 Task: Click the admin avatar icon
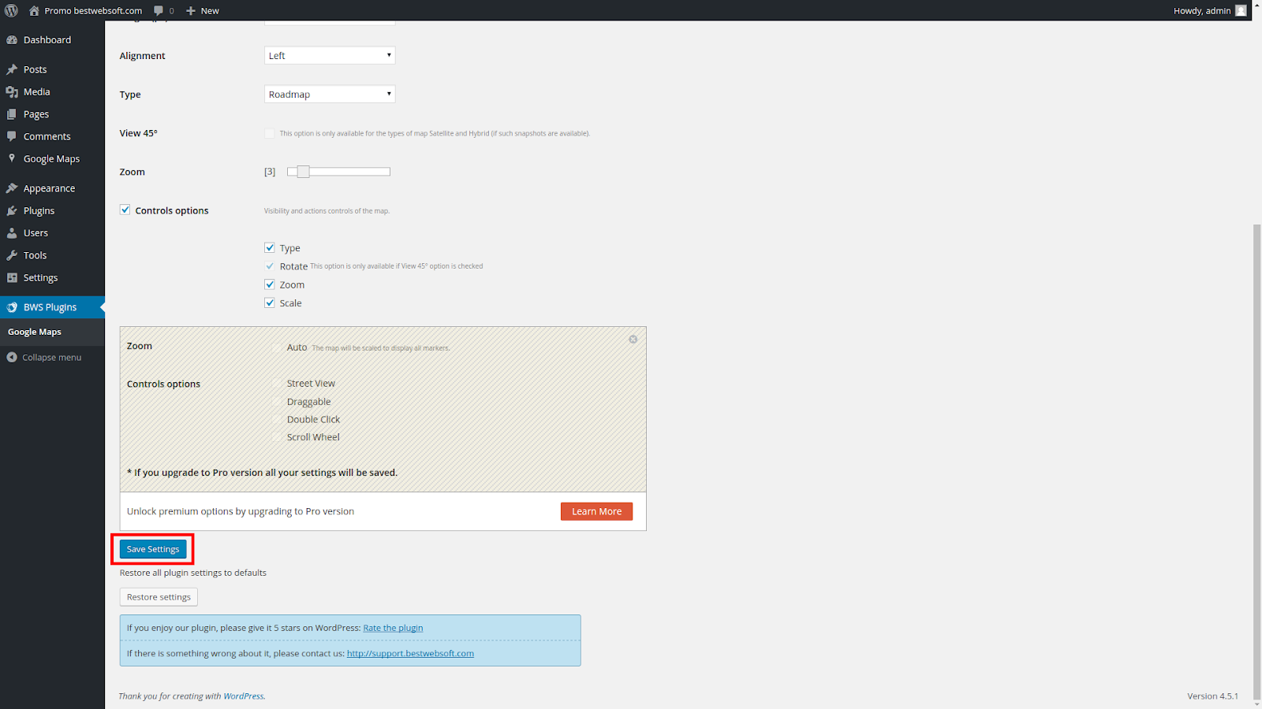click(x=1241, y=10)
